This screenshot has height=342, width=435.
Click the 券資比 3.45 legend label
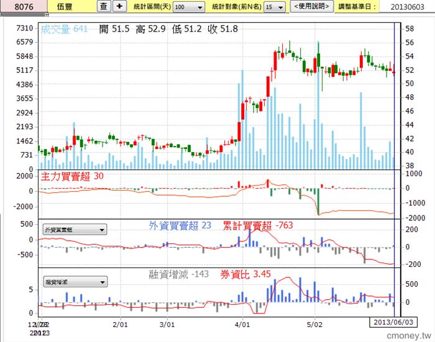pyautogui.click(x=245, y=274)
